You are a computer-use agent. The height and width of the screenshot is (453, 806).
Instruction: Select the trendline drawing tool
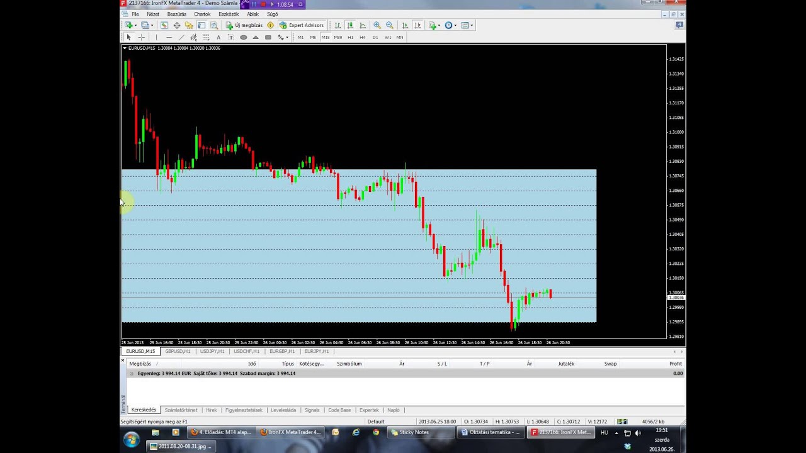tap(181, 37)
